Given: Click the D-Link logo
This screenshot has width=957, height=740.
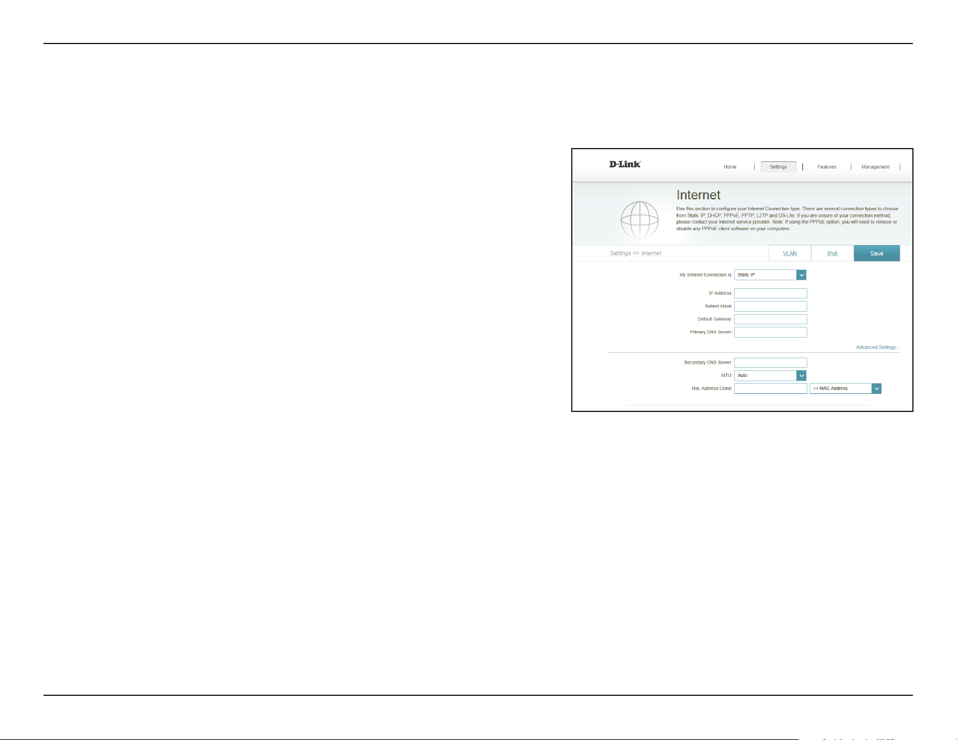Looking at the screenshot, I should (x=625, y=164).
